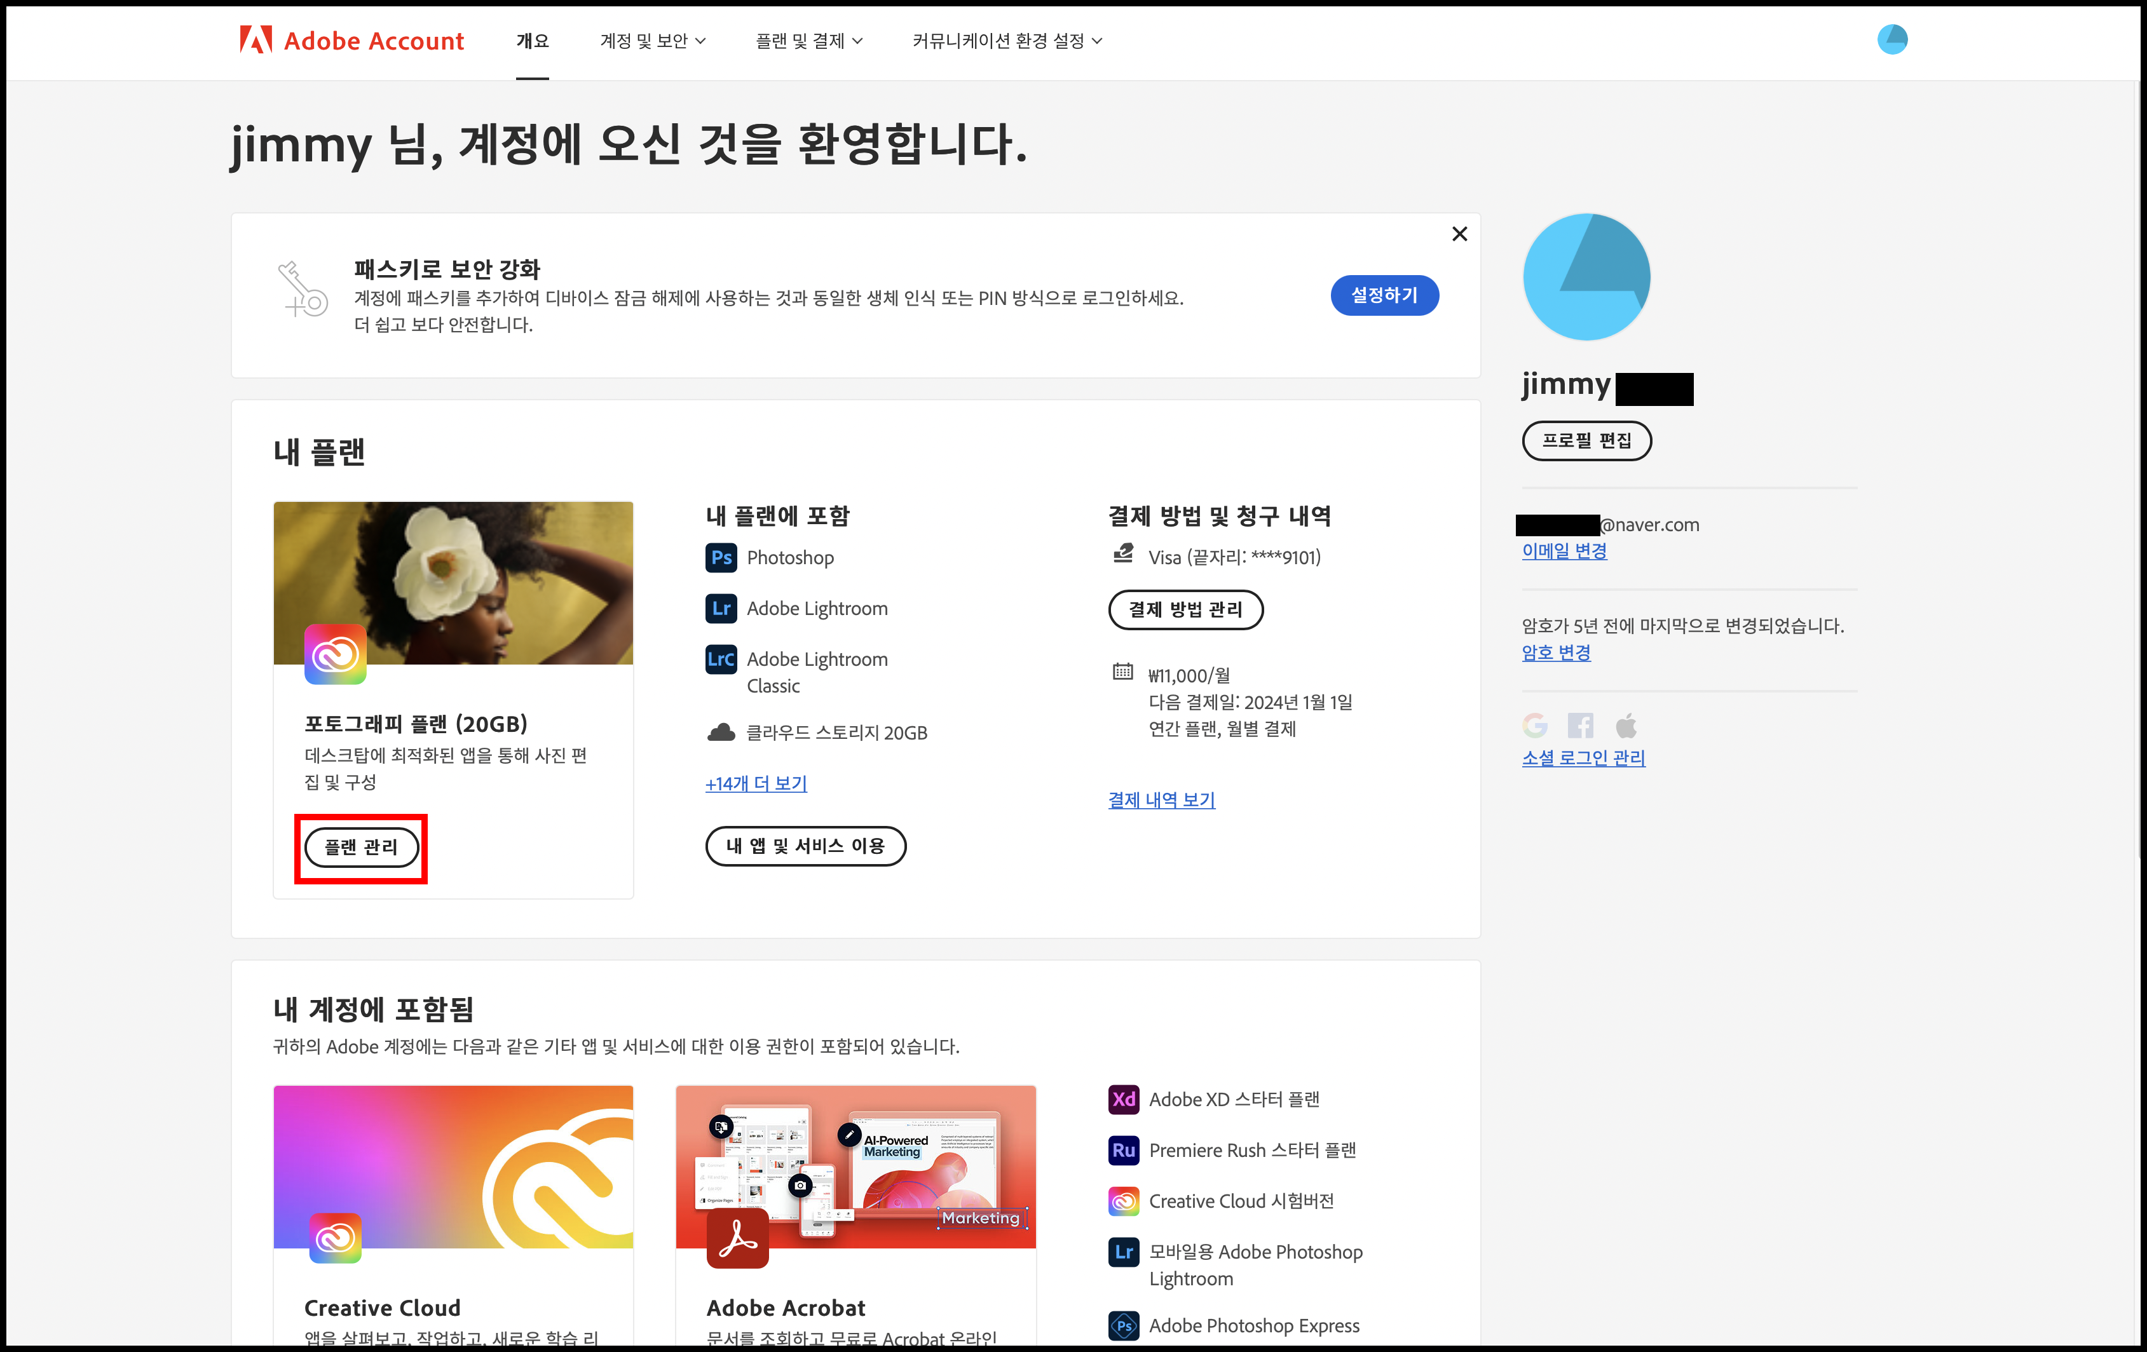Click the Premiere Rush Ru icon

click(1122, 1151)
